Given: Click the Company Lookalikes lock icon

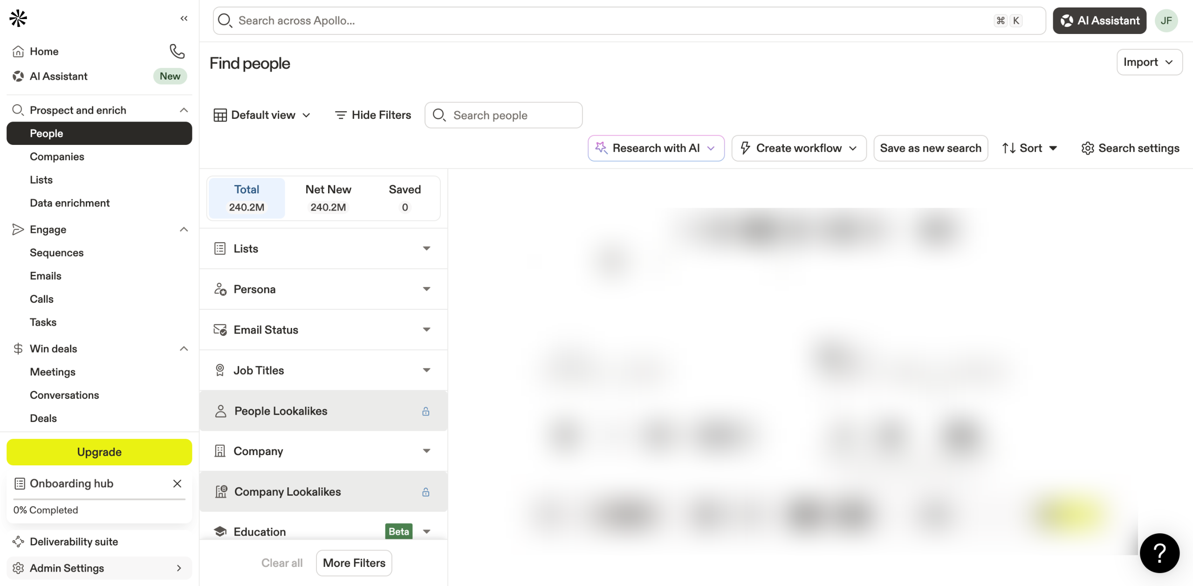Looking at the screenshot, I should click(x=425, y=492).
